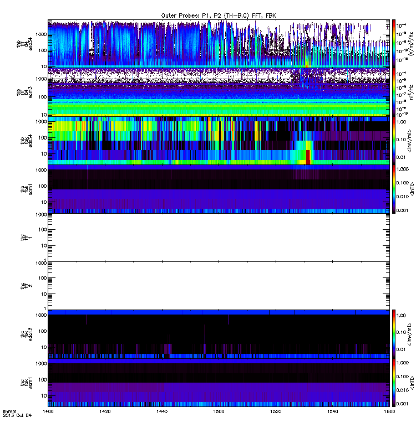Click the 1420 time axis label

(x=105, y=411)
